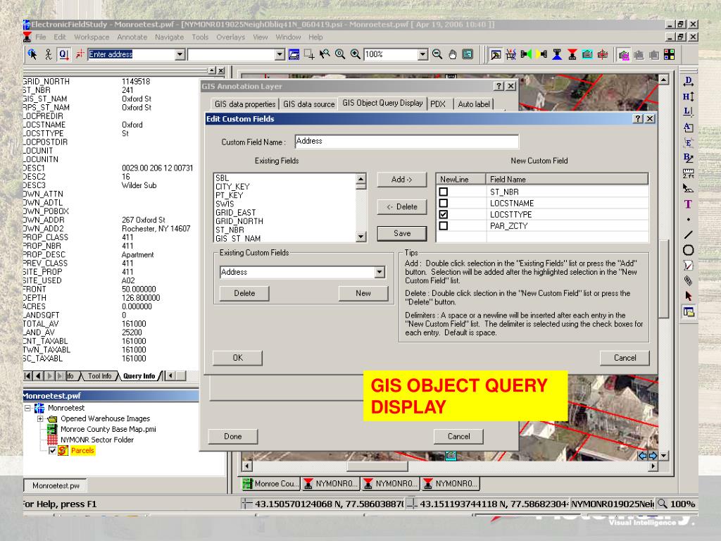Switch to the GIS data source tab
Screen dimensions: 721x541
(309, 104)
